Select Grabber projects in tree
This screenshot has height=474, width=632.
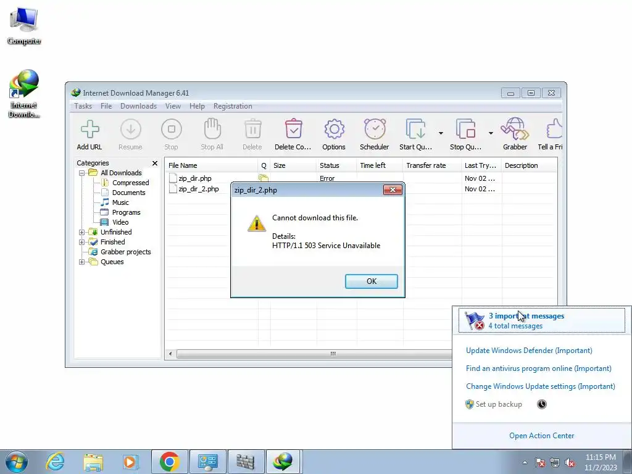[125, 252]
